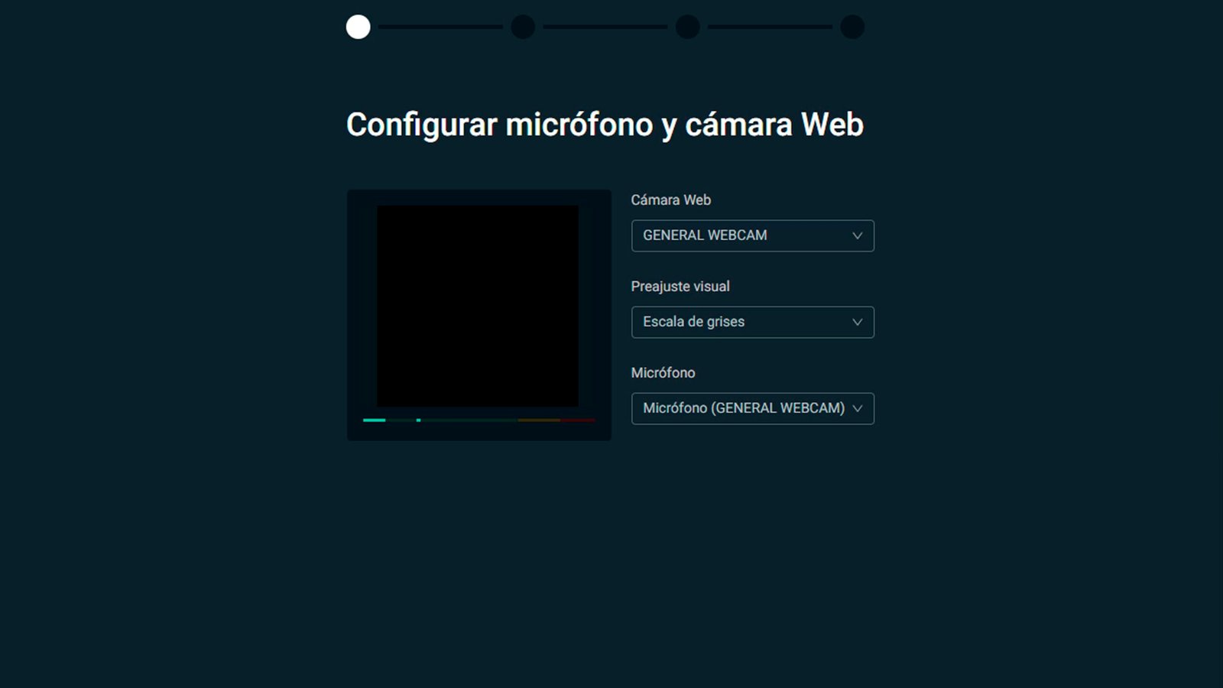
Task: Click the Preajuste visual field label
Action: coord(680,287)
